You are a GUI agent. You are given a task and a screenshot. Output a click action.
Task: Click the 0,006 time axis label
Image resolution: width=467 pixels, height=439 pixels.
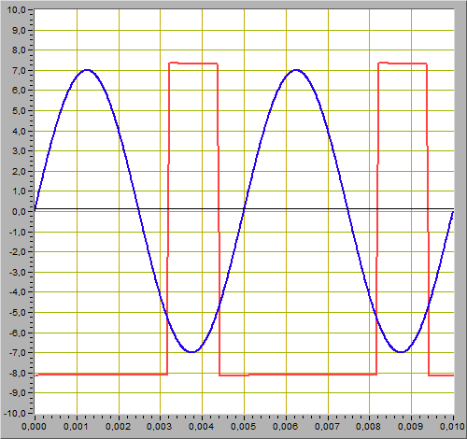coord(285,427)
